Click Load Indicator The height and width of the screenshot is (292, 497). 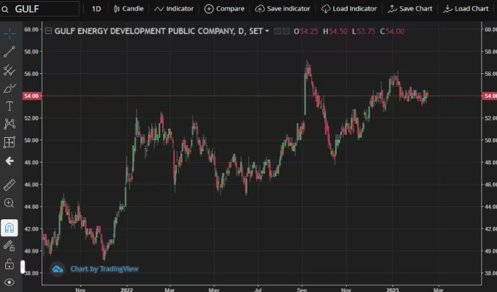(x=349, y=9)
